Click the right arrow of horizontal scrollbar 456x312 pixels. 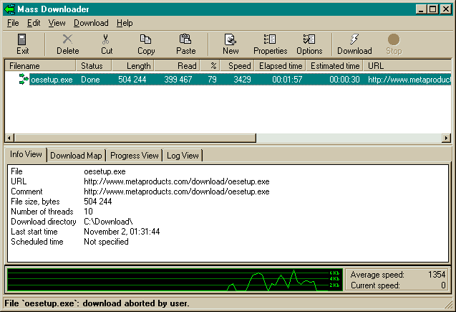click(446, 138)
